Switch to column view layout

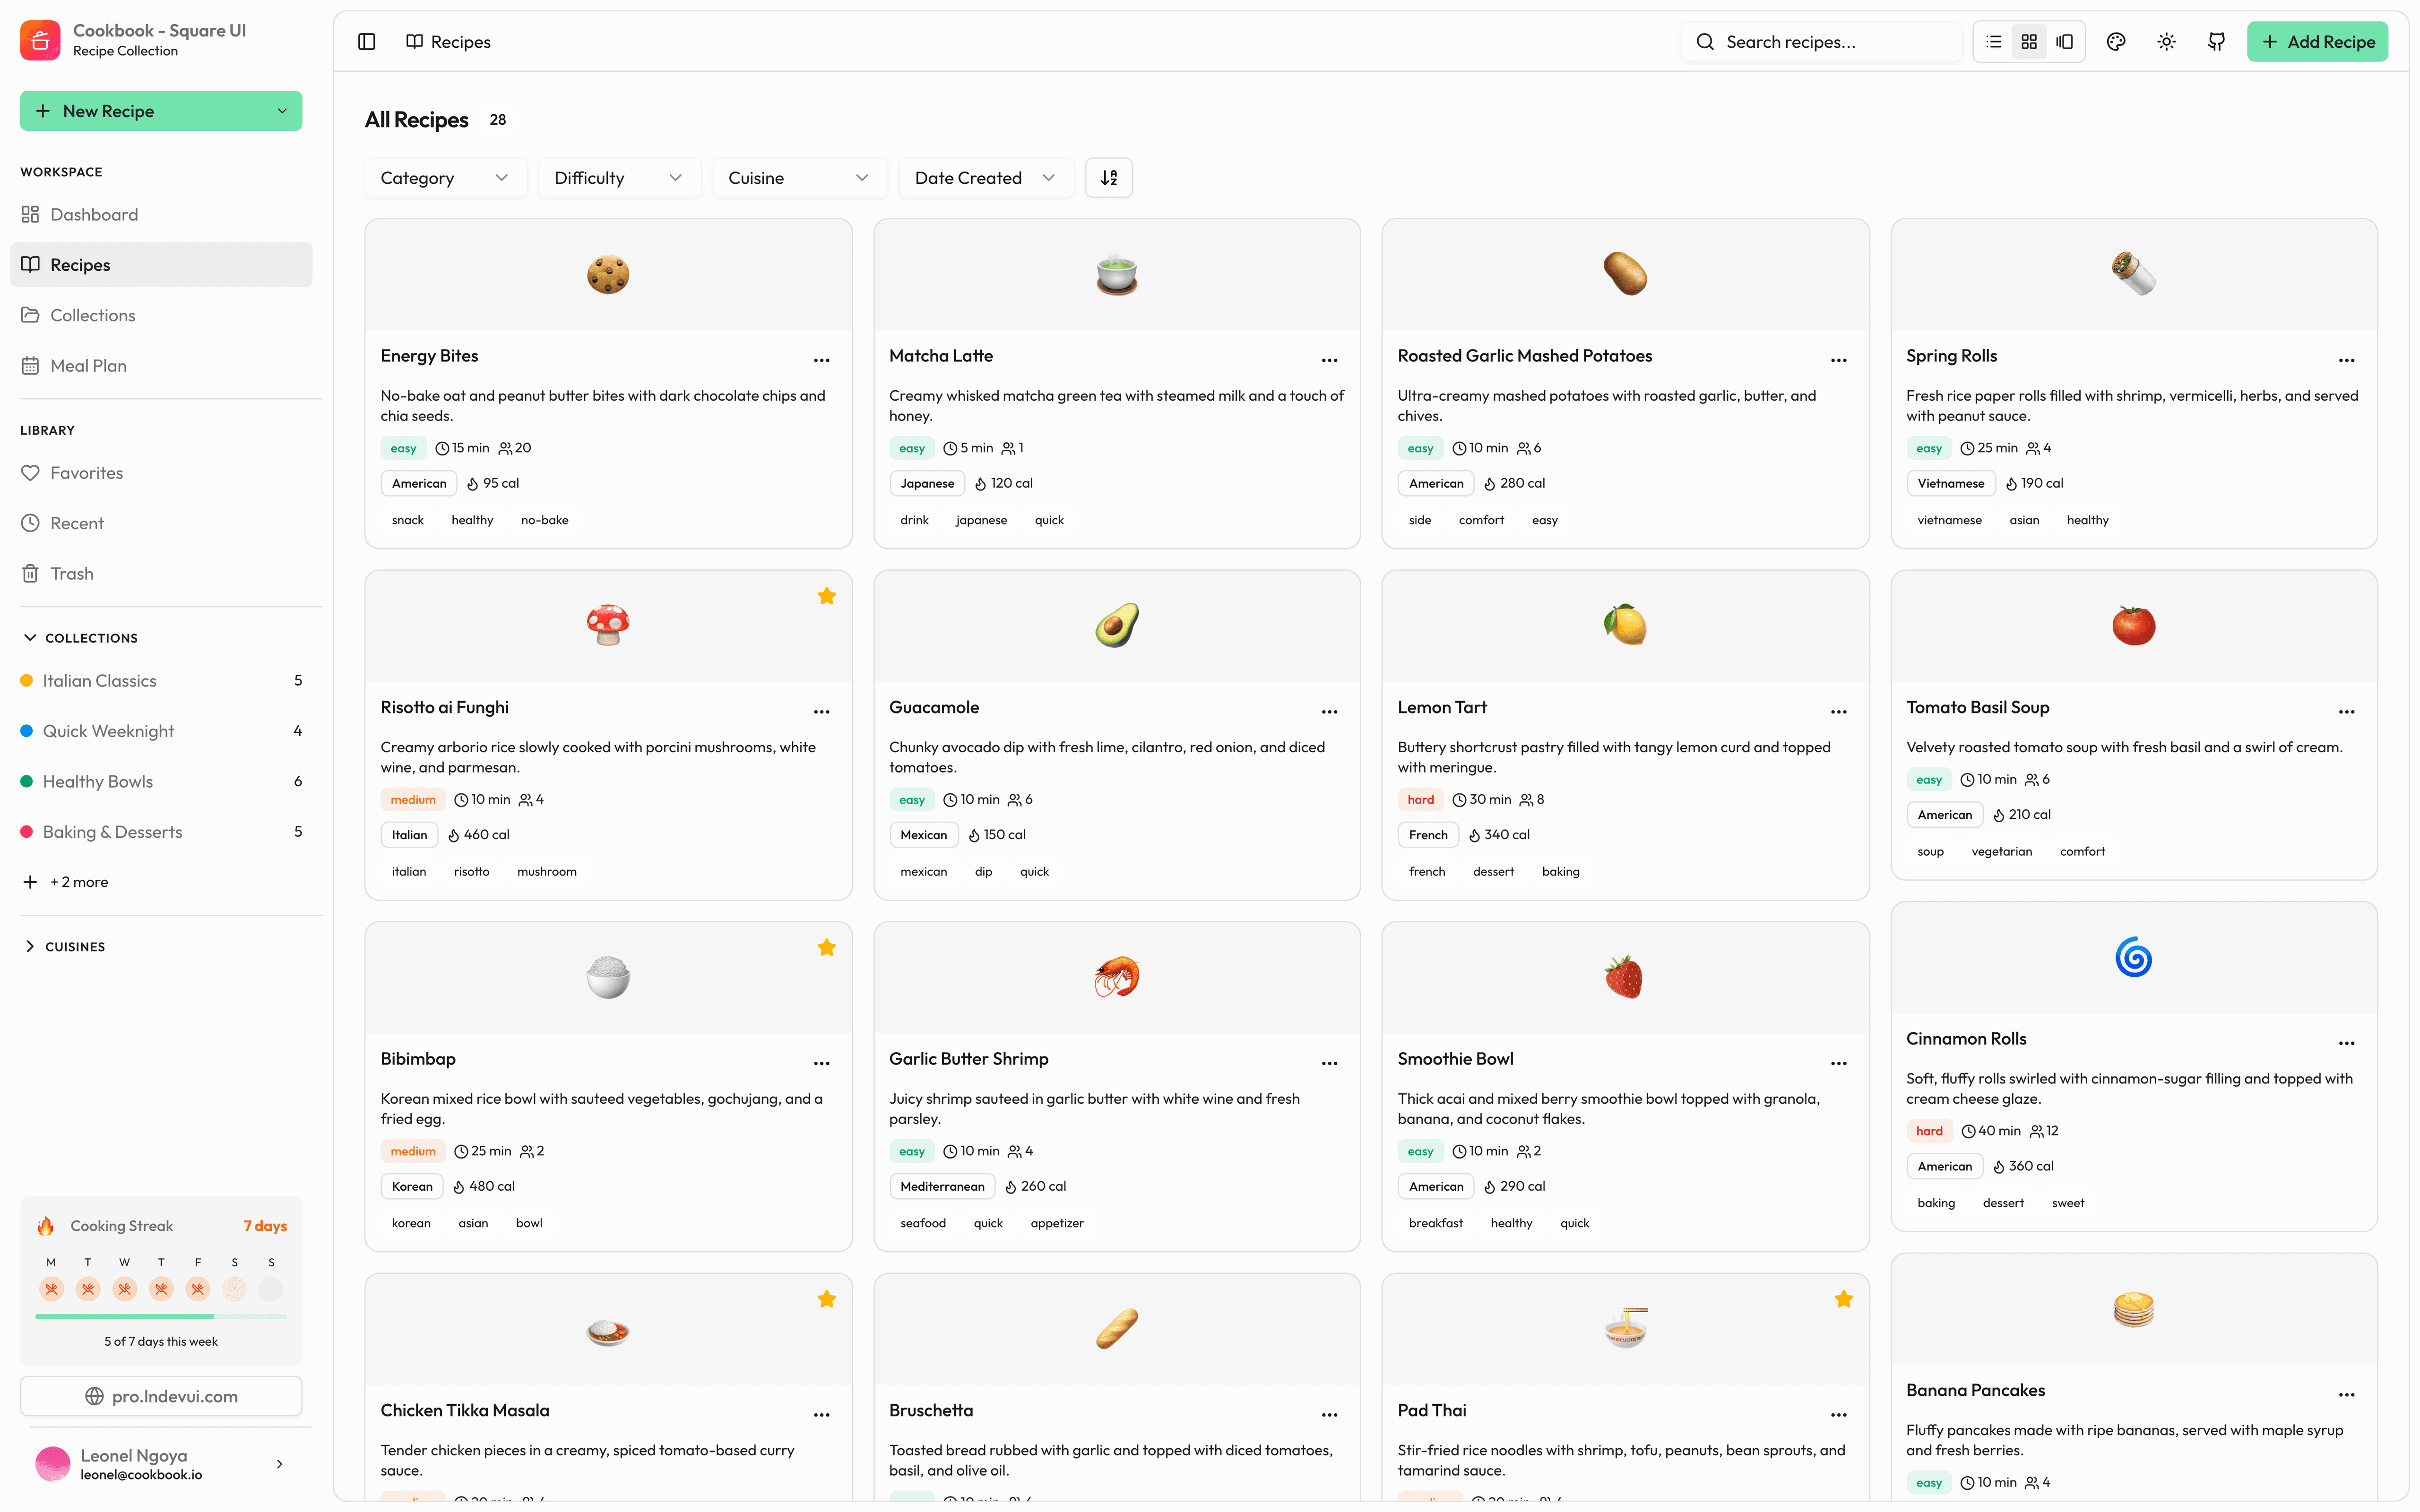pyautogui.click(x=2064, y=42)
